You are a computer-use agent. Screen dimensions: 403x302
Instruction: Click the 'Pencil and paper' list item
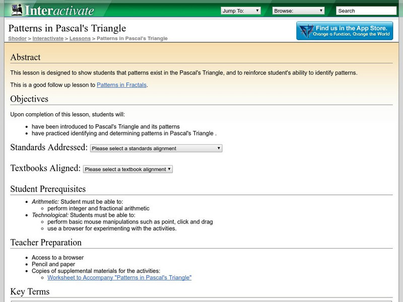(53, 264)
